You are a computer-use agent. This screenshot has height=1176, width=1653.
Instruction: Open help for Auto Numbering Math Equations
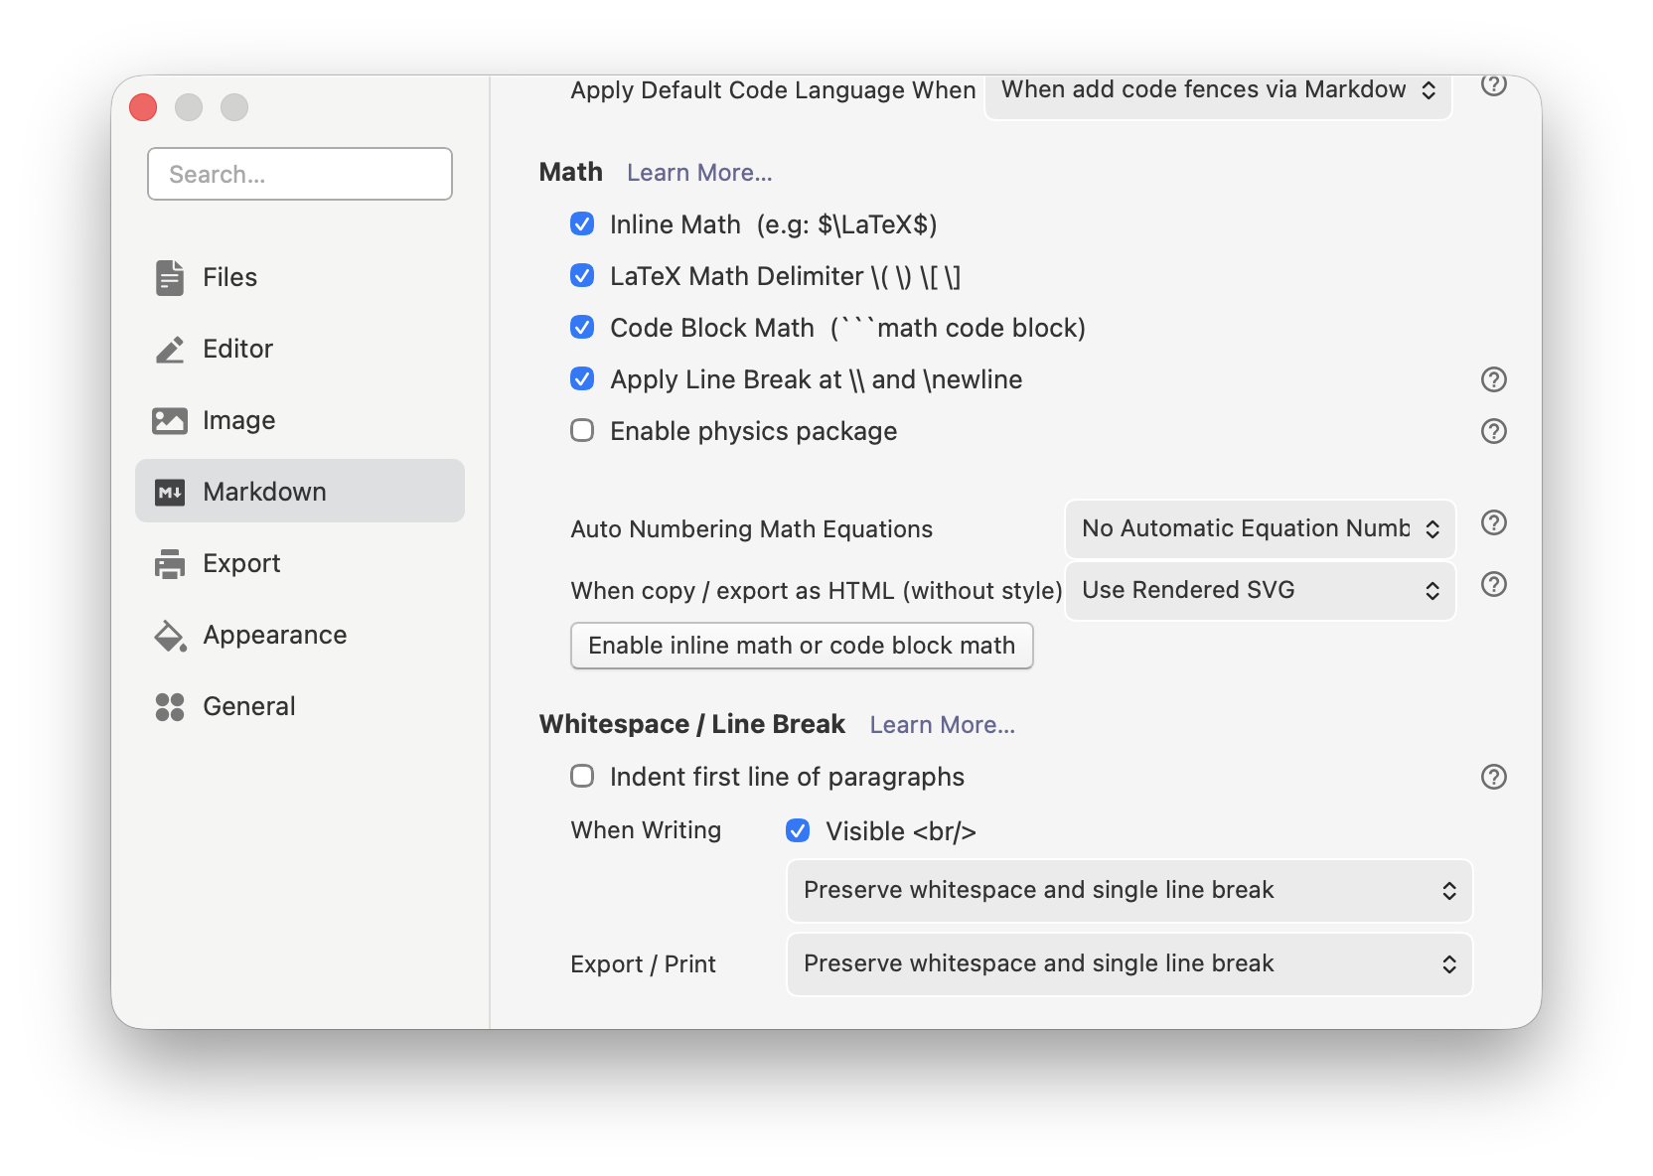click(x=1493, y=523)
